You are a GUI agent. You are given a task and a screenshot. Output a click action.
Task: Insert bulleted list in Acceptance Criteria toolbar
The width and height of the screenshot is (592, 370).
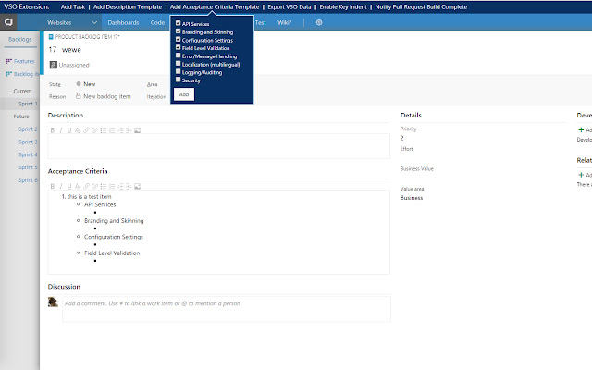point(104,186)
